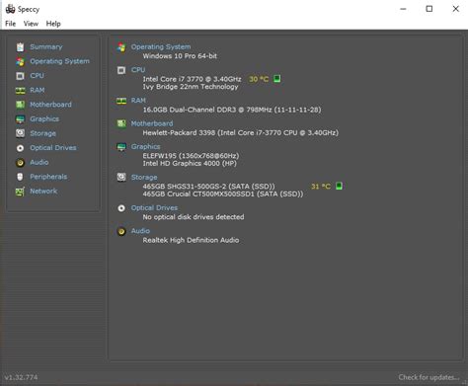Open the View menu
Screen dimensions: 468x386
[x=31, y=24]
